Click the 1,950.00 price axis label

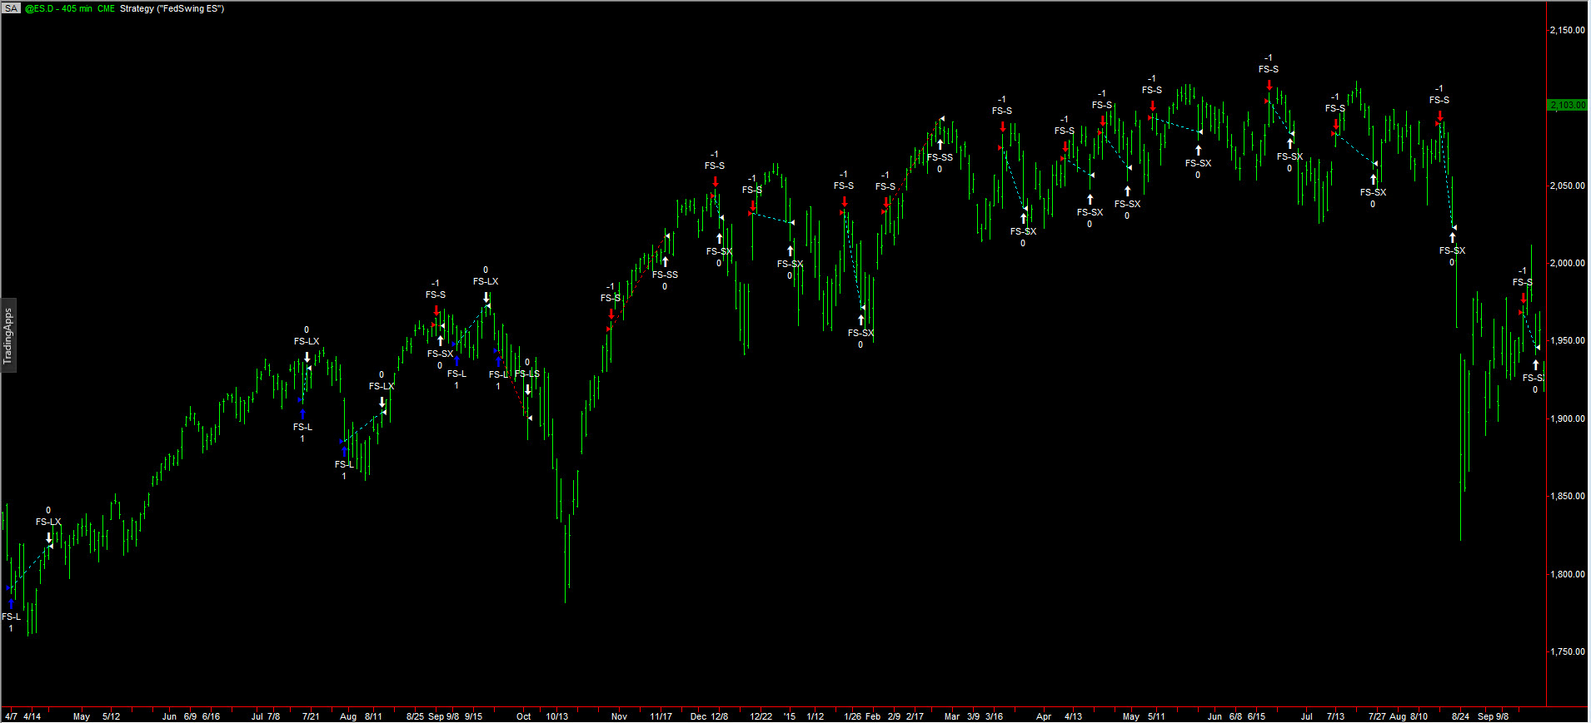coord(1567,341)
